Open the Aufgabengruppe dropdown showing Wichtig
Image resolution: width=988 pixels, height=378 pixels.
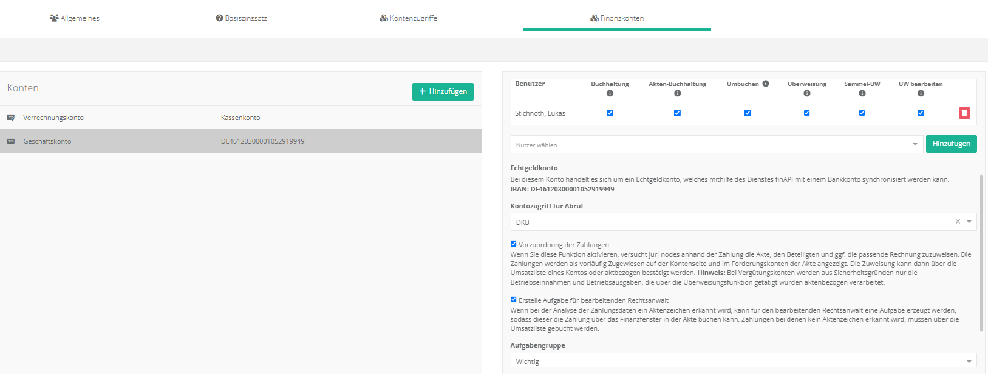coord(743,361)
